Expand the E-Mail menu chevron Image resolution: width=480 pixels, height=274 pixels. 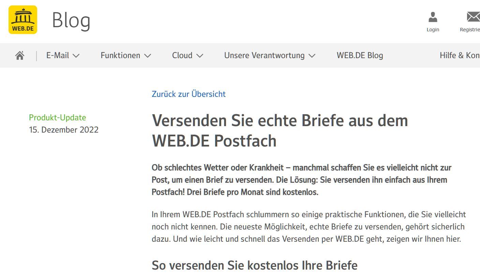pyautogui.click(x=76, y=56)
